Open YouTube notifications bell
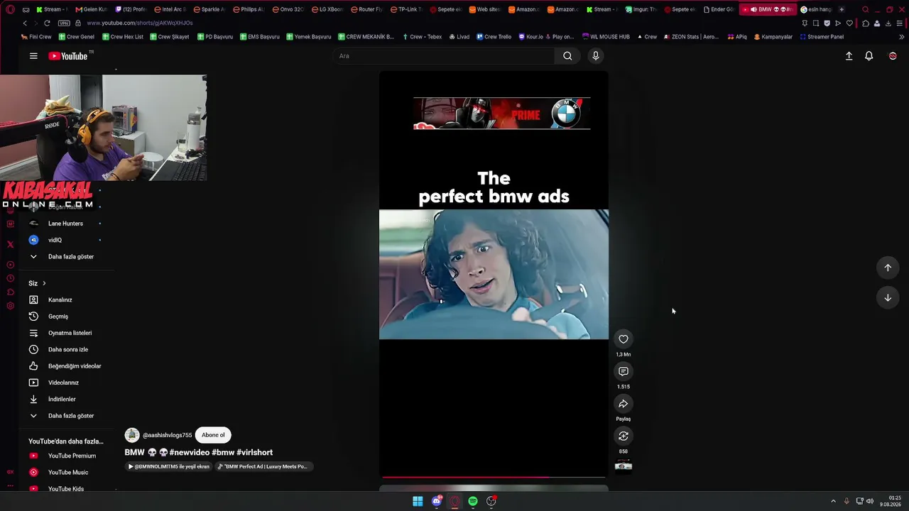The image size is (909, 511). click(x=869, y=56)
